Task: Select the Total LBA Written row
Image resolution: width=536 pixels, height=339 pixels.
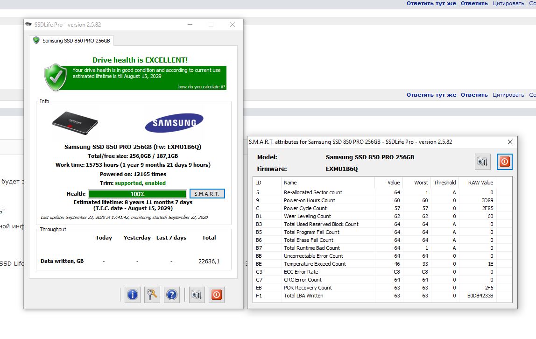Action: 382,296
